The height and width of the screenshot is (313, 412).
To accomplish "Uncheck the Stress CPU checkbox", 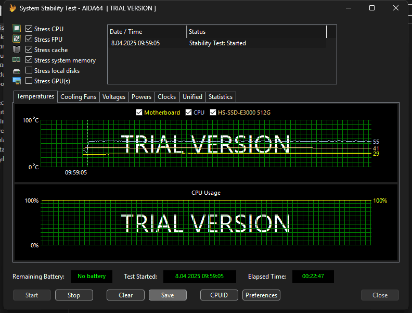I will point(29,29).
